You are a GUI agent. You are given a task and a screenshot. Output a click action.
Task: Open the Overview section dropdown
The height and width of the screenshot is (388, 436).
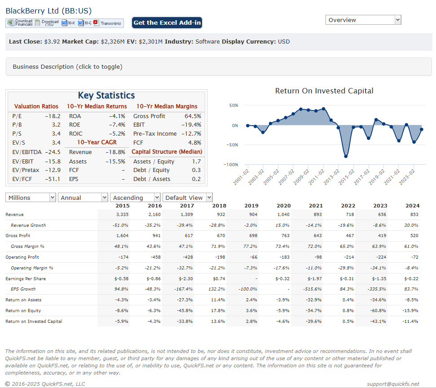pyautogui.click(x=363, y=20)
